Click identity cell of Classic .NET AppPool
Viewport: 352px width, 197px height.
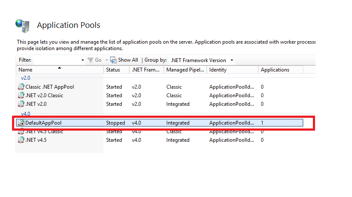pos(232,87)
